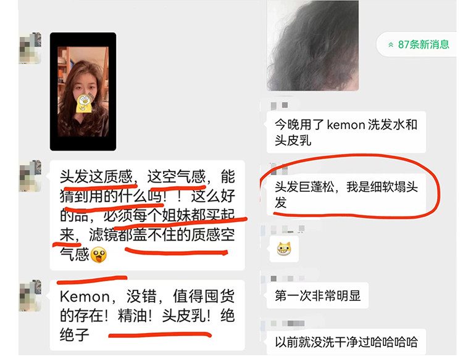The width and height of the screenshot is (463, 362).
Task: Tap the surprised emoji after 气感
Action: pyautogui.click(x=99, y=255)
